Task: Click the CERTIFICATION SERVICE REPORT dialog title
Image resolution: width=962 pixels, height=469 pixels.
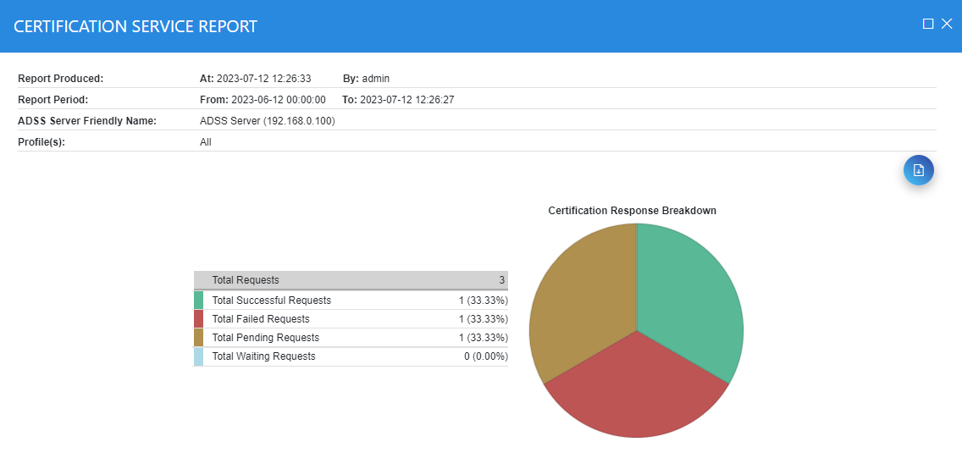Action: pos(135,26)
